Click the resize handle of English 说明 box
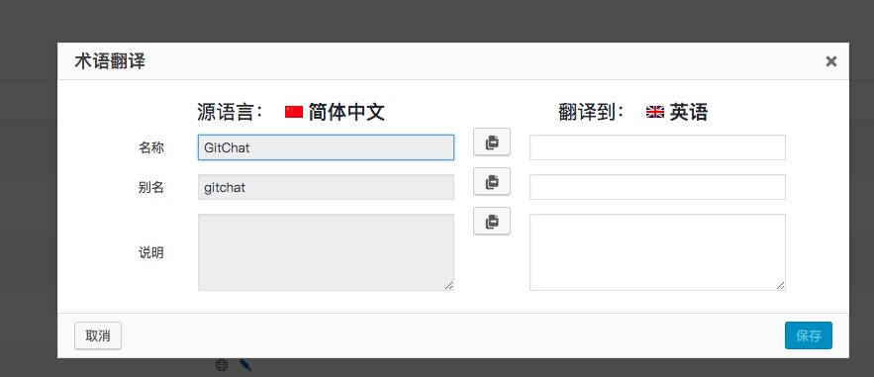The width and height of the screenshot is (874, 377). pyautogui.click(x=781, y=286)
